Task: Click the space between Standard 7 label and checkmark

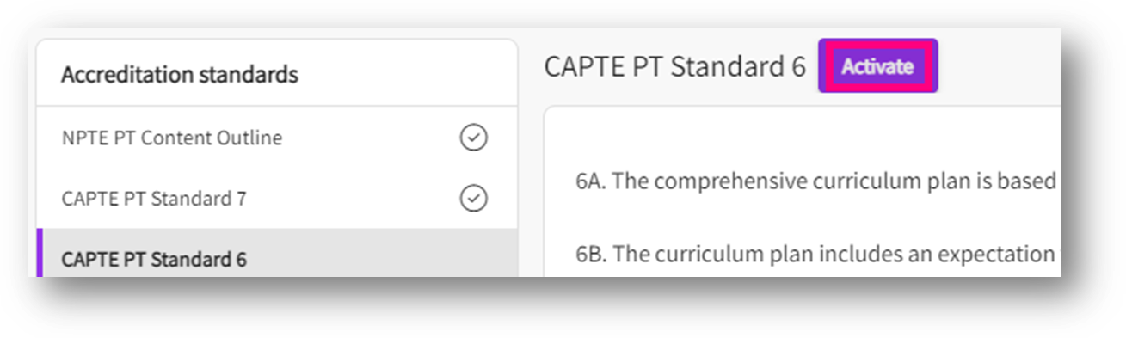Action: click(x=353, y=199)
